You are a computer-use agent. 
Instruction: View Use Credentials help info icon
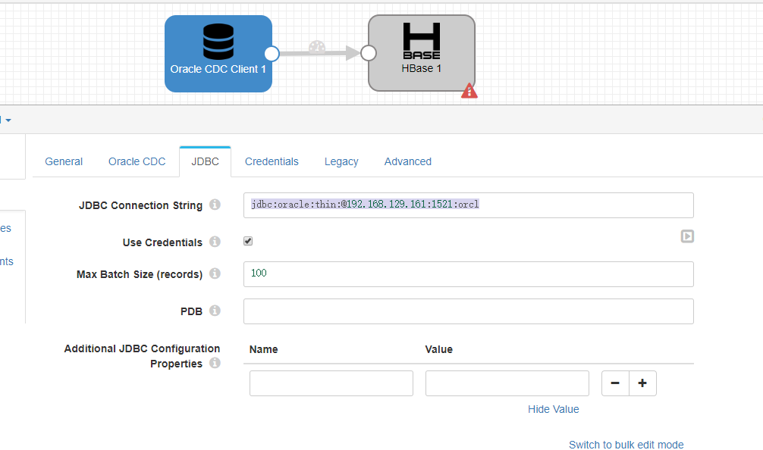point(215,242)
